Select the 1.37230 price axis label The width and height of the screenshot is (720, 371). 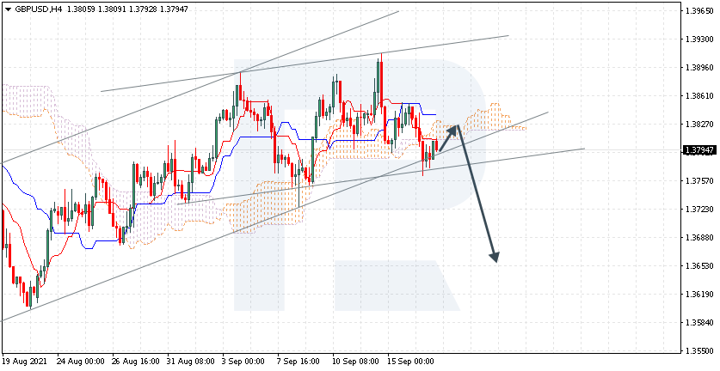coord(698,210)
